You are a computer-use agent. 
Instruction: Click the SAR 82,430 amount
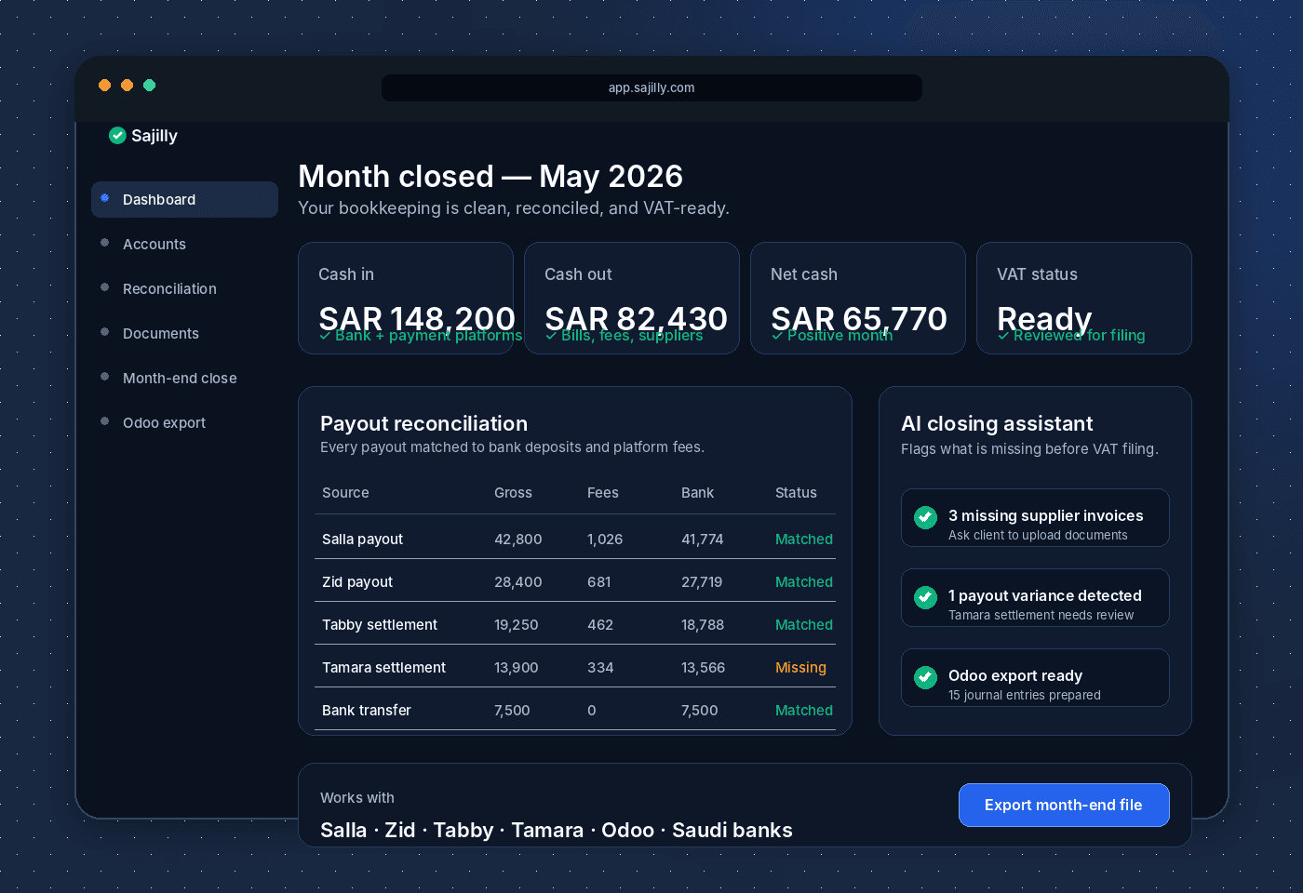point(636,318)
